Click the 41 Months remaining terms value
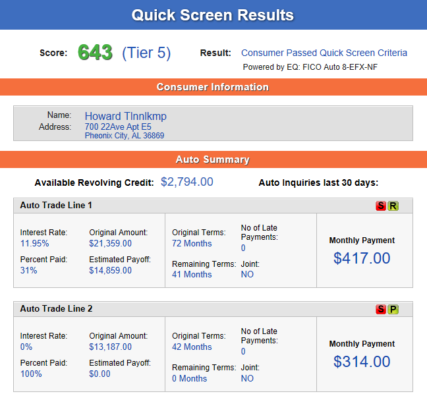 [192, 275]
